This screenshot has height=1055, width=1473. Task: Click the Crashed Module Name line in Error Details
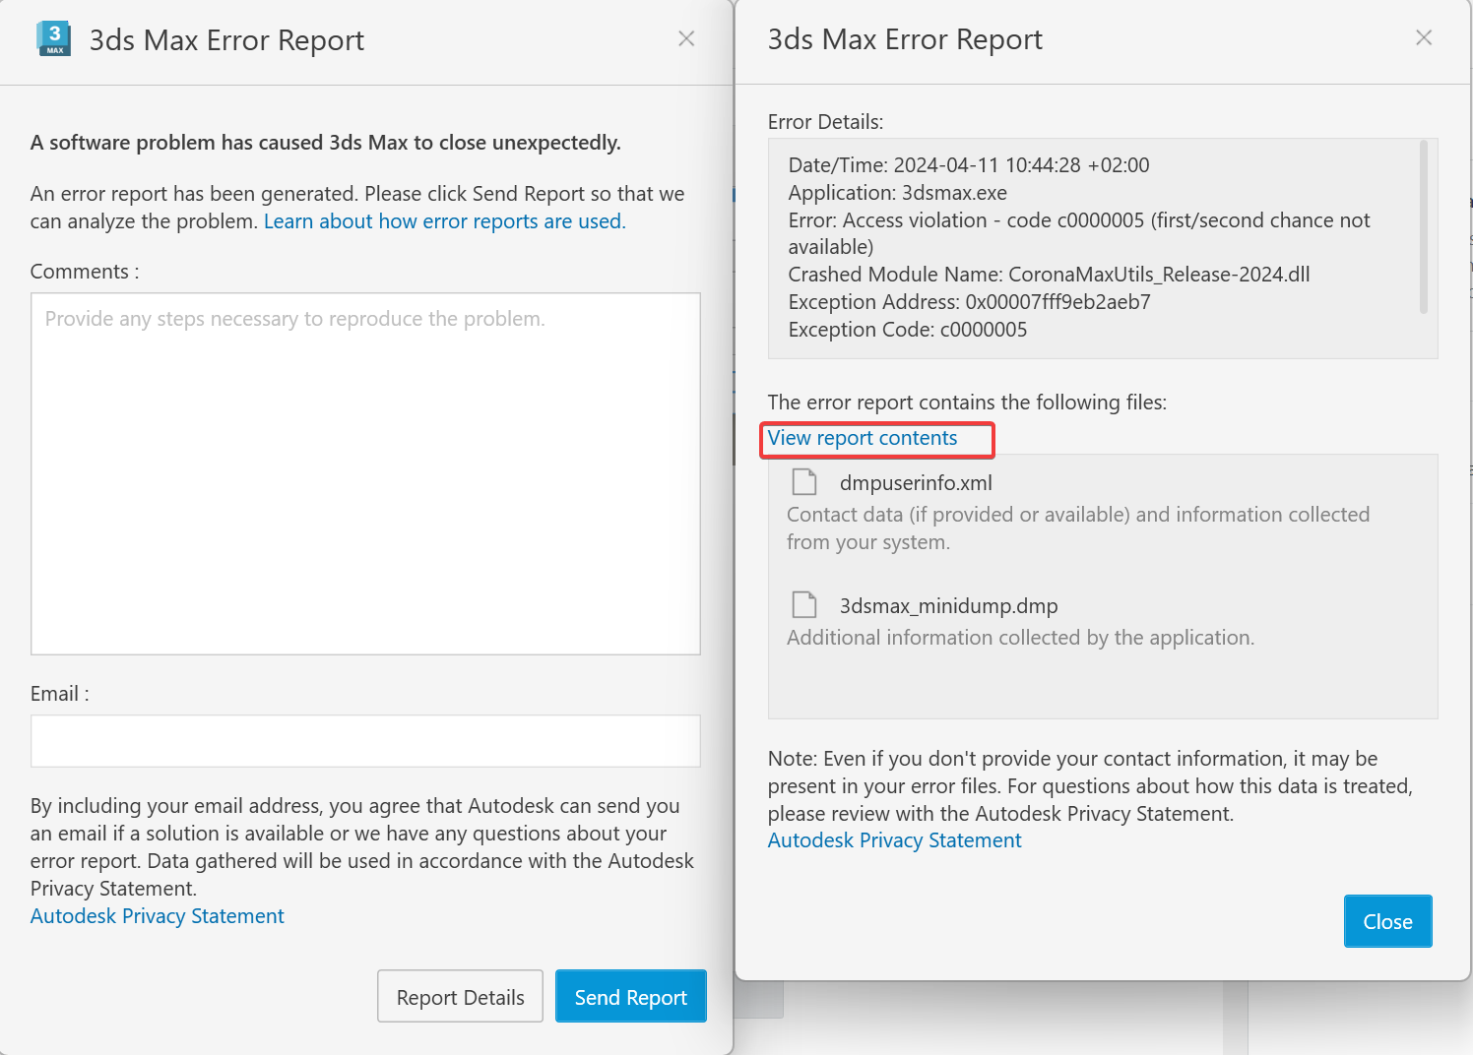point(1049,275)
